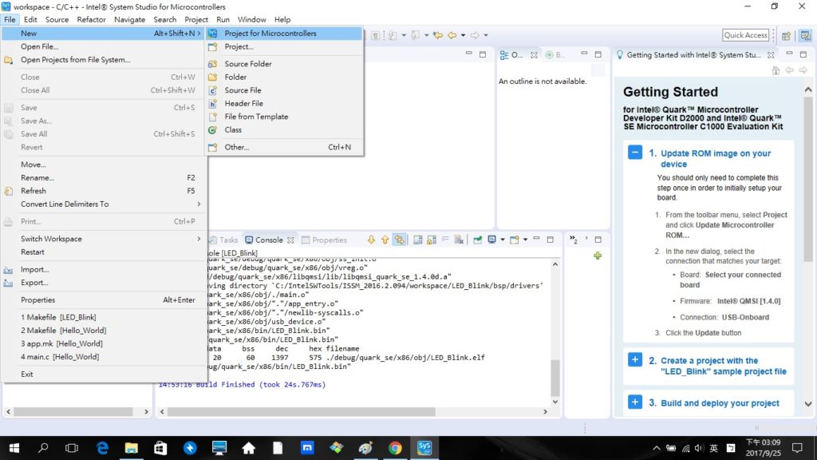Open the Help menu
The height and width of the screenshot is (460, 817).
282,19
